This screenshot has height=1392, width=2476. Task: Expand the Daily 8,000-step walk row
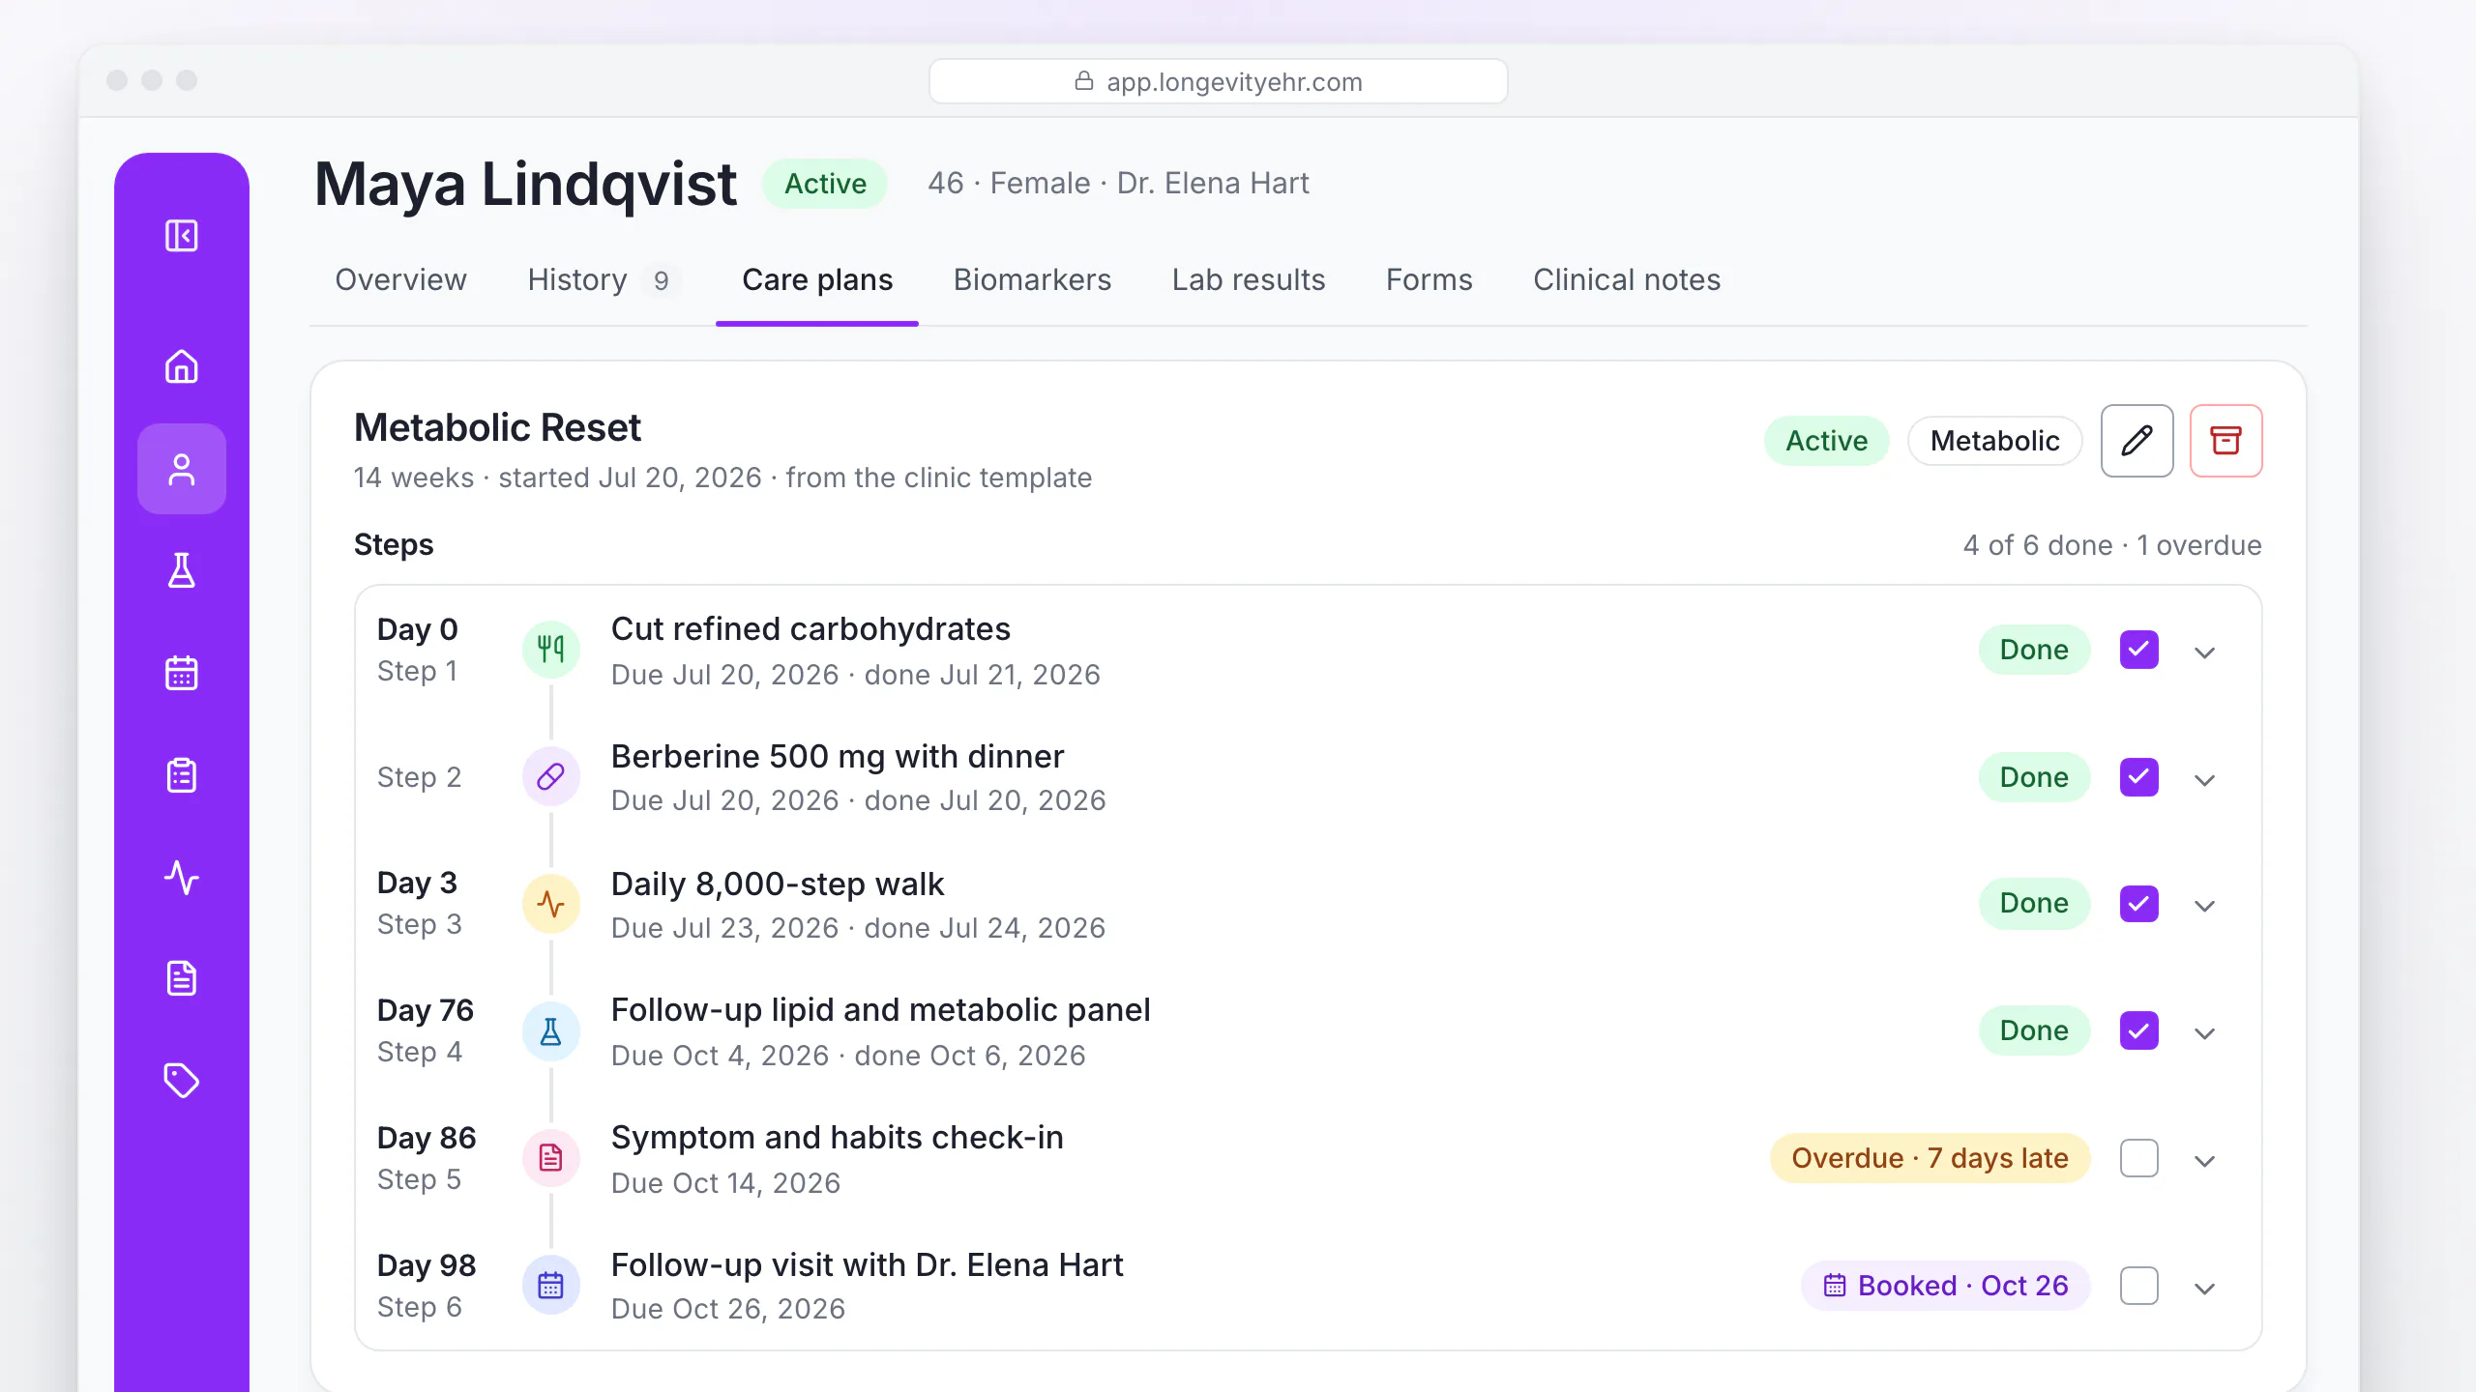(x=2204, y=906)
